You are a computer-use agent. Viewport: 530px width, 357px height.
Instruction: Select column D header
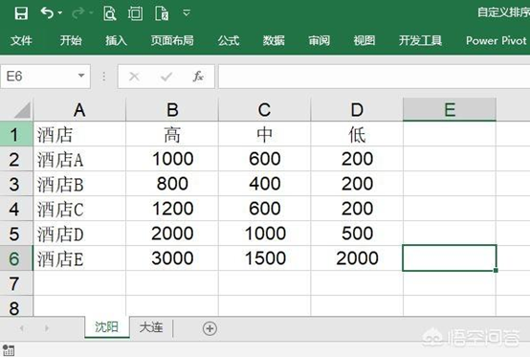pyautogui.click(x=357, y=109)
